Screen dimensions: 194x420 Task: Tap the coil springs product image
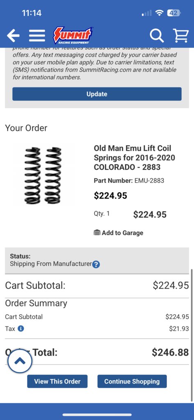pyautogui.click(x=43, y=176)
